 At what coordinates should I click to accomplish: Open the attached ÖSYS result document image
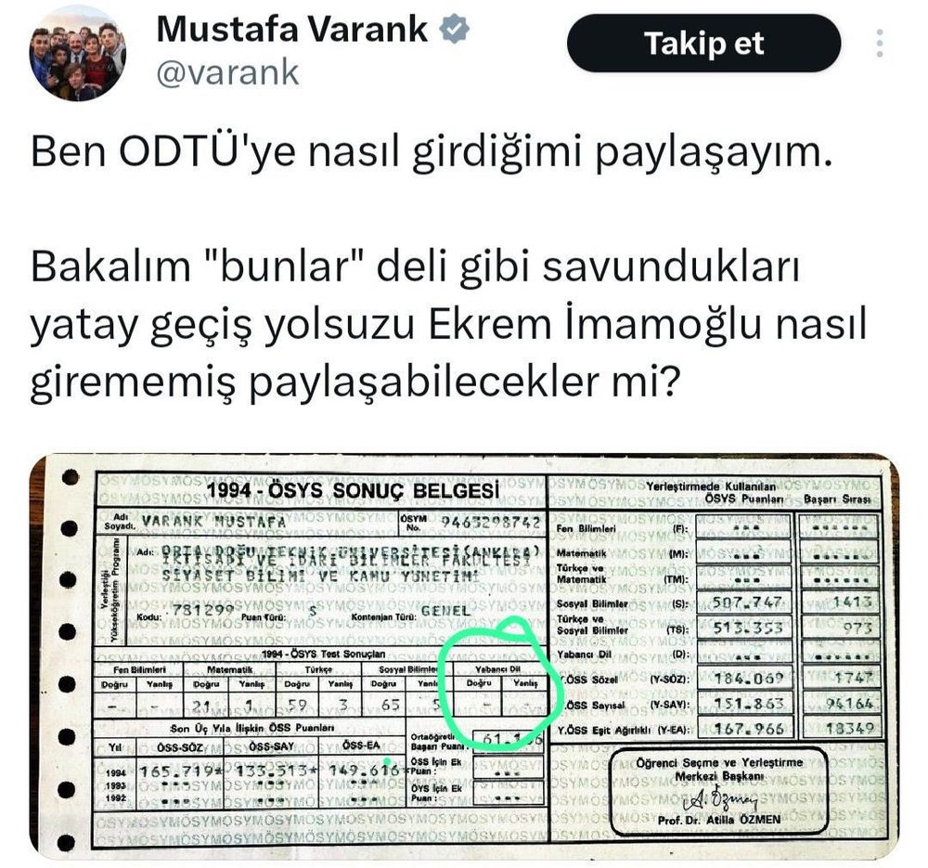(x=464, y=655)
